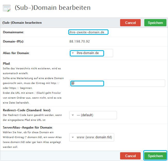Expand the Redirect-Code dropdown set to default
This screenshot has width=168, height=161.
(93, 115)
